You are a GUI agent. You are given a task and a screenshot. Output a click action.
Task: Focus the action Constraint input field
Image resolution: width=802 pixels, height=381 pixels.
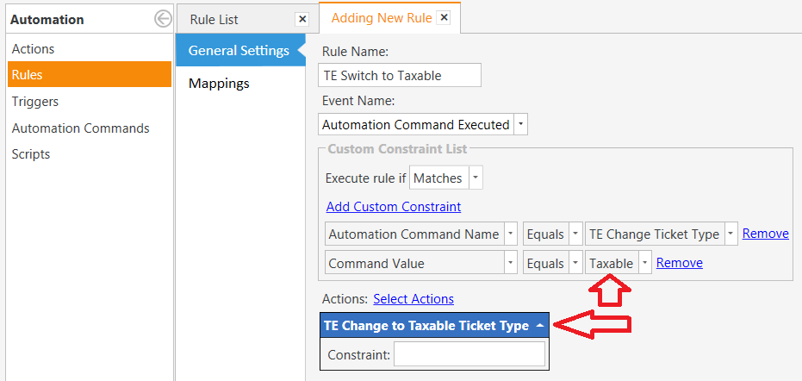point(469,354)
